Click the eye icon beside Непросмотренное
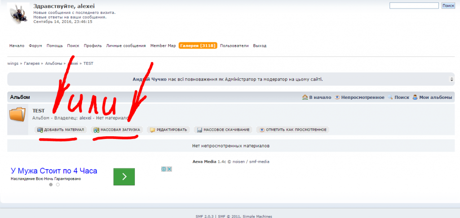This screenshot has width=460, height=218. [x=337, y=97]
